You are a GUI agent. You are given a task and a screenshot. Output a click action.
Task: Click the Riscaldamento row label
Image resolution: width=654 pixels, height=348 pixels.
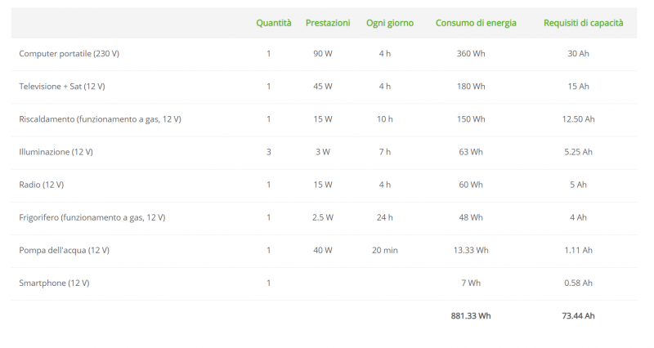100,119
